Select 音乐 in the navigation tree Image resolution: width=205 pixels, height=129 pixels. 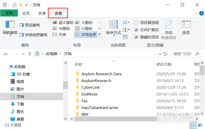pos(17,111)
